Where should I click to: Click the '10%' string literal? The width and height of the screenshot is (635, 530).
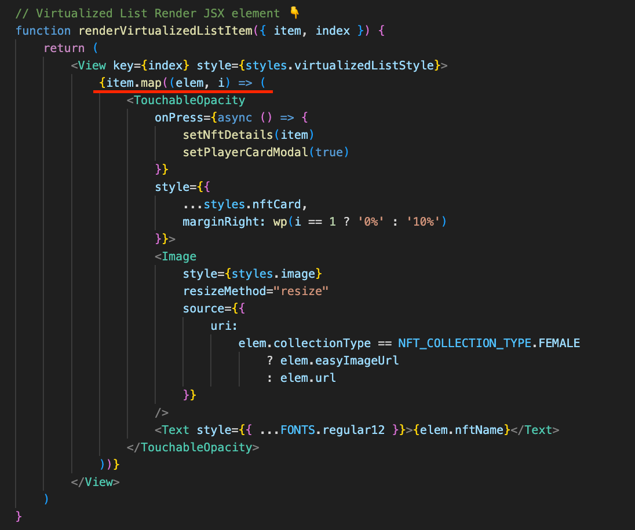click(x=423, y=222)
